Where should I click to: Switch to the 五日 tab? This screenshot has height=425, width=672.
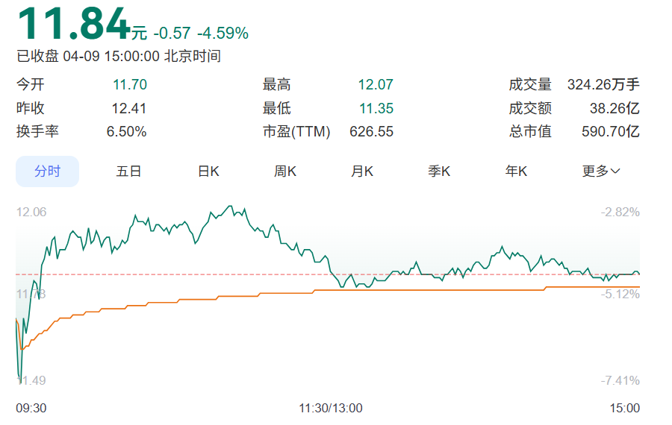point(128,171)
